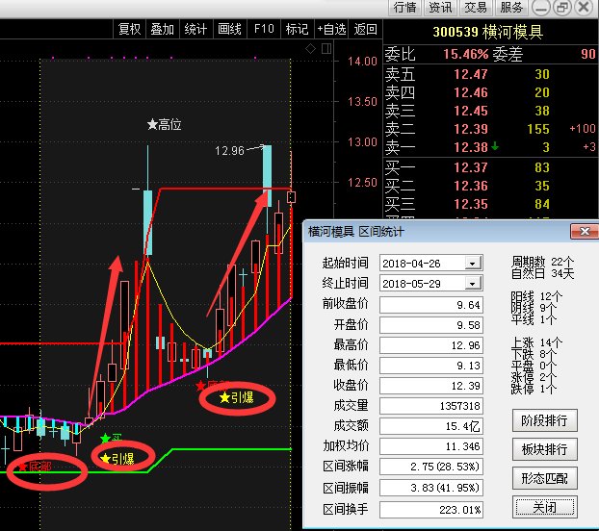Open the 终止时间 date dropdown

coord(473,284)
